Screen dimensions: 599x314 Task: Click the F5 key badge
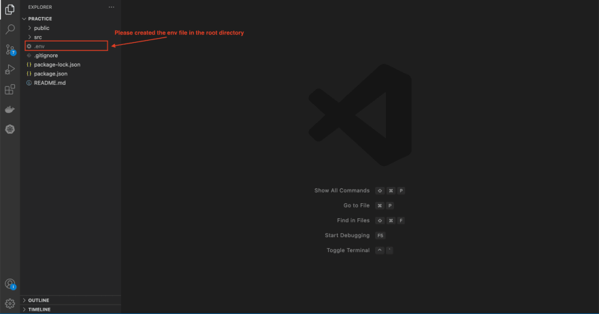pyautogui.click(x=380, y=235)
